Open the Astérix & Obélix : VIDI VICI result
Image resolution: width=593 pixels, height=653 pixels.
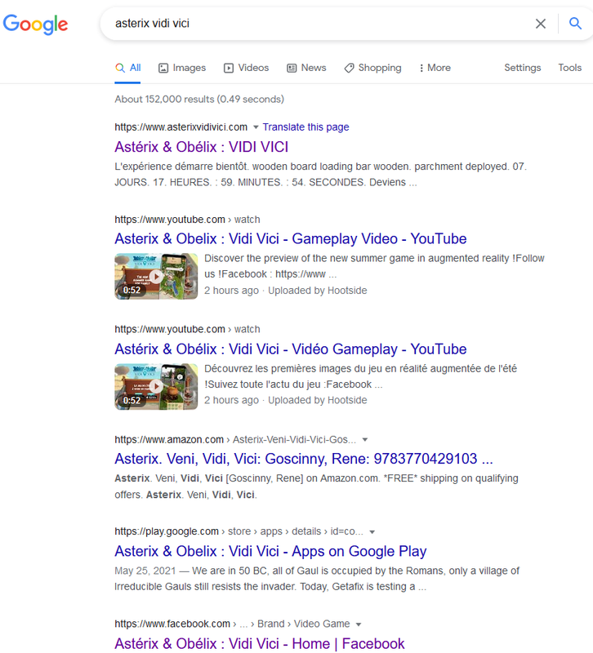coord(201,147)
